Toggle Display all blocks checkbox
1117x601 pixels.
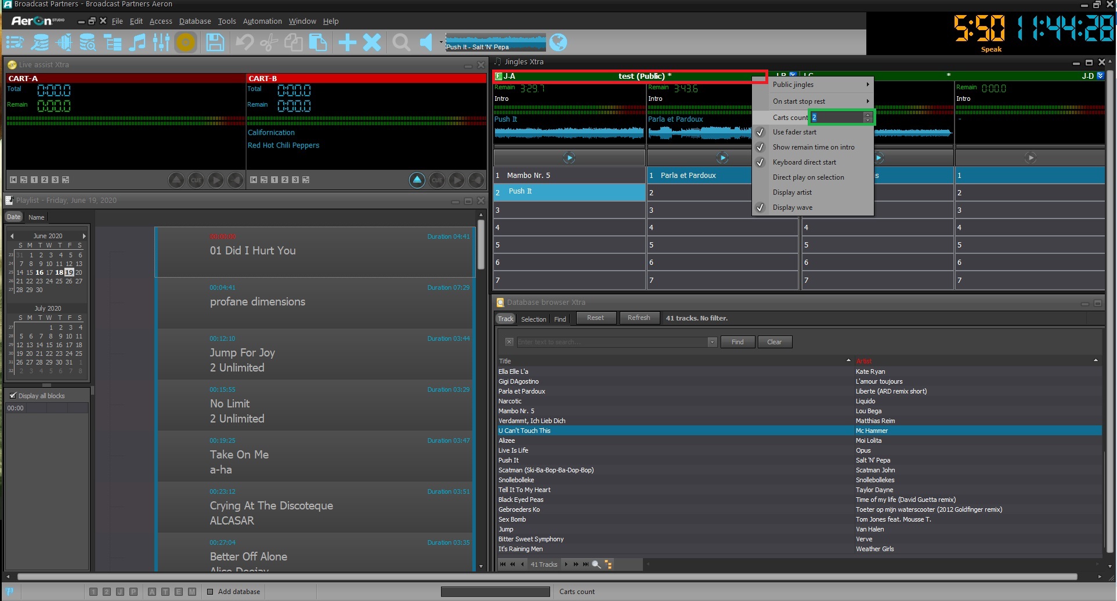(13, 396)
